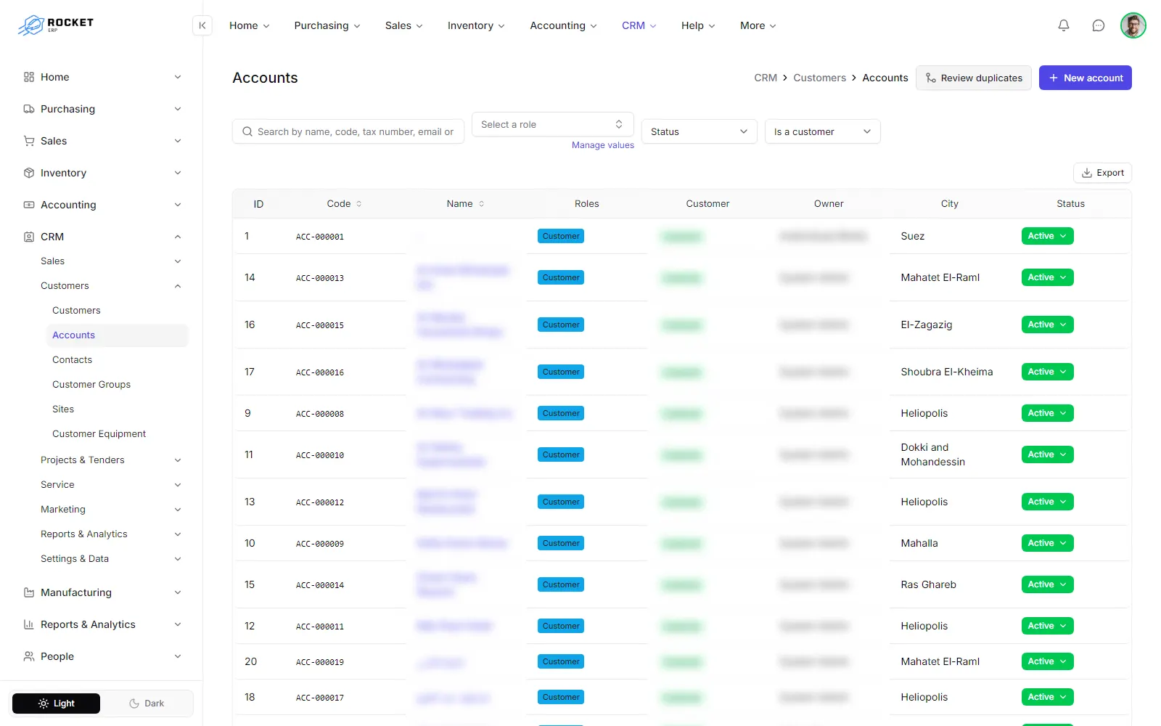This screenshot has height=726, width=1161.
Task: Click the Inventory box icon in the sidebar
Action: coord(29,173)
